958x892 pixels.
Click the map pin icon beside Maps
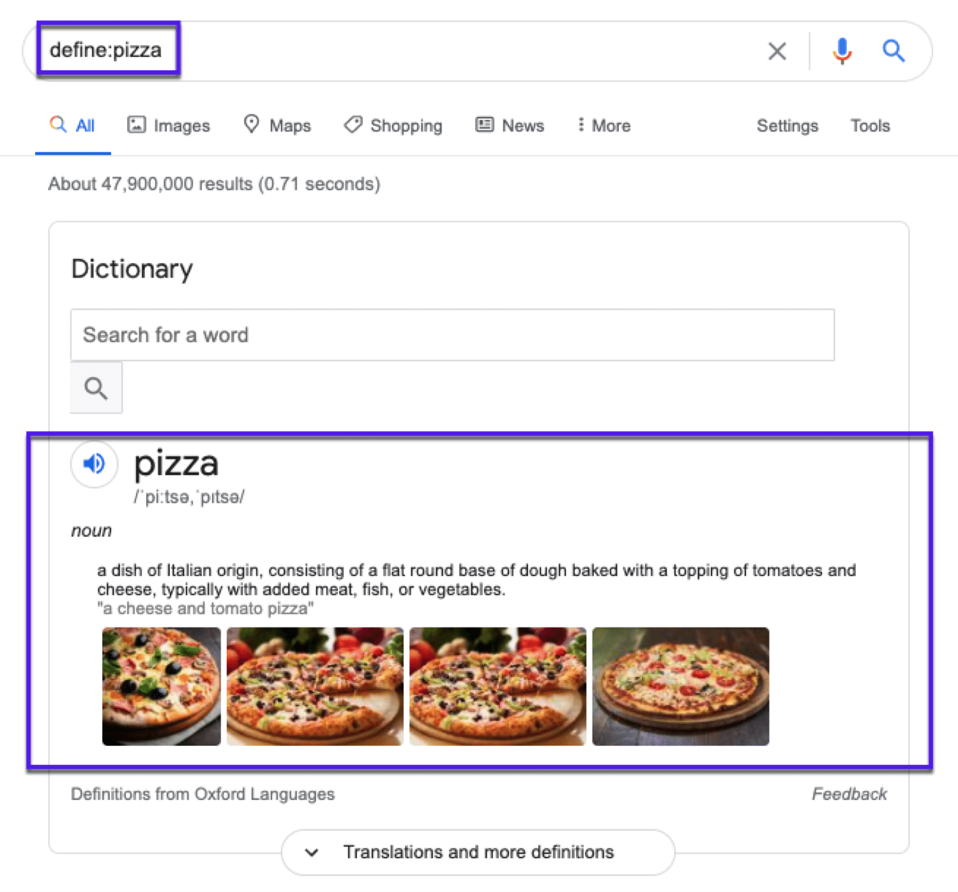(x=251, y=125)
